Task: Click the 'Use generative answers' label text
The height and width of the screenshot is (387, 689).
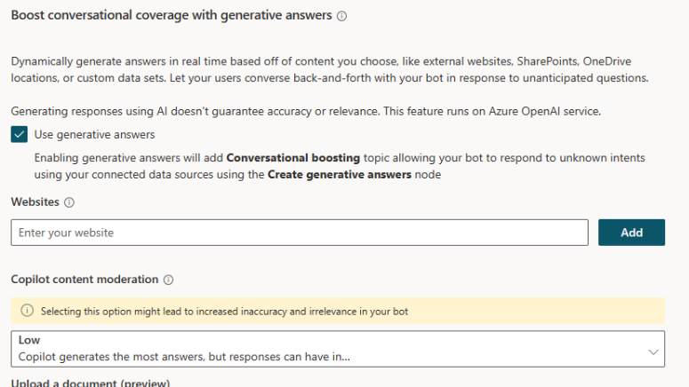Action: tap(94, 135)
